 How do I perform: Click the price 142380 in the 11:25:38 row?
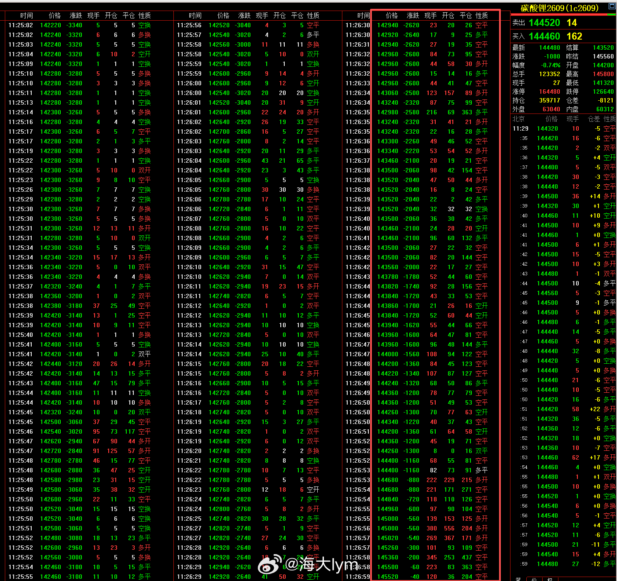pos(51,306)
